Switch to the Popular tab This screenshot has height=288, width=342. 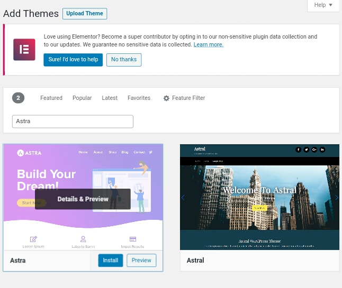click(82, 98)
